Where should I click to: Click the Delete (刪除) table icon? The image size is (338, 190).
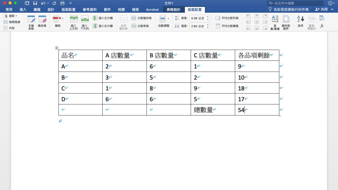(57, 19)
